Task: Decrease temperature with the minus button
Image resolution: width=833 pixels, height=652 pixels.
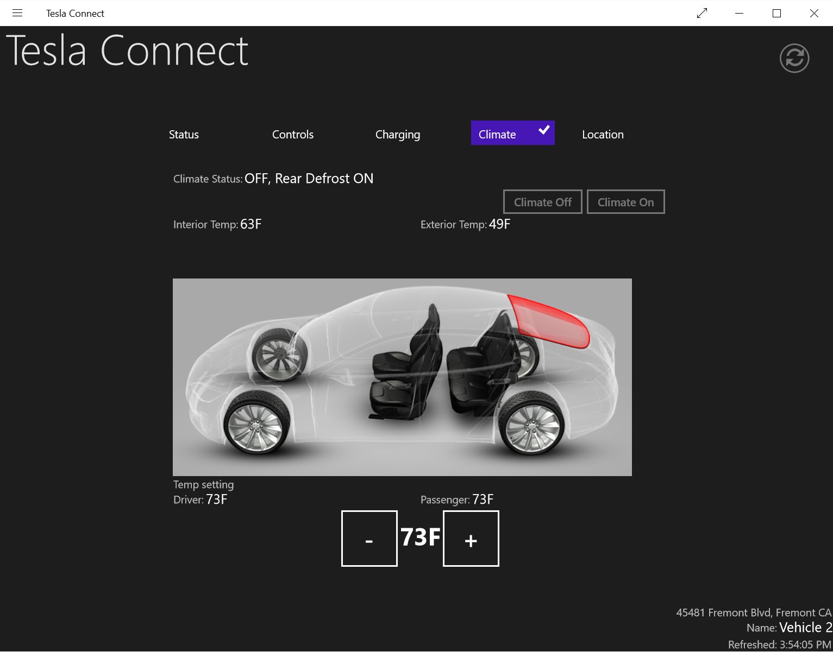Action: coord(369,539)
